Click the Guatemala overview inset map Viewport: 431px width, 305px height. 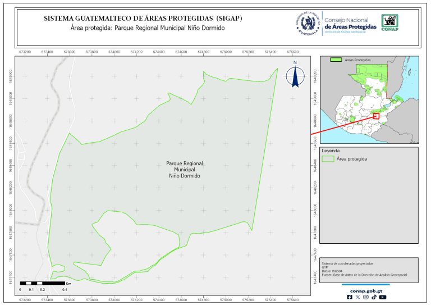pos(369,99)
